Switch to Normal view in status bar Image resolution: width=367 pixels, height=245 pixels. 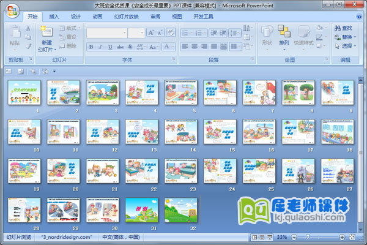tap(254, 237)
